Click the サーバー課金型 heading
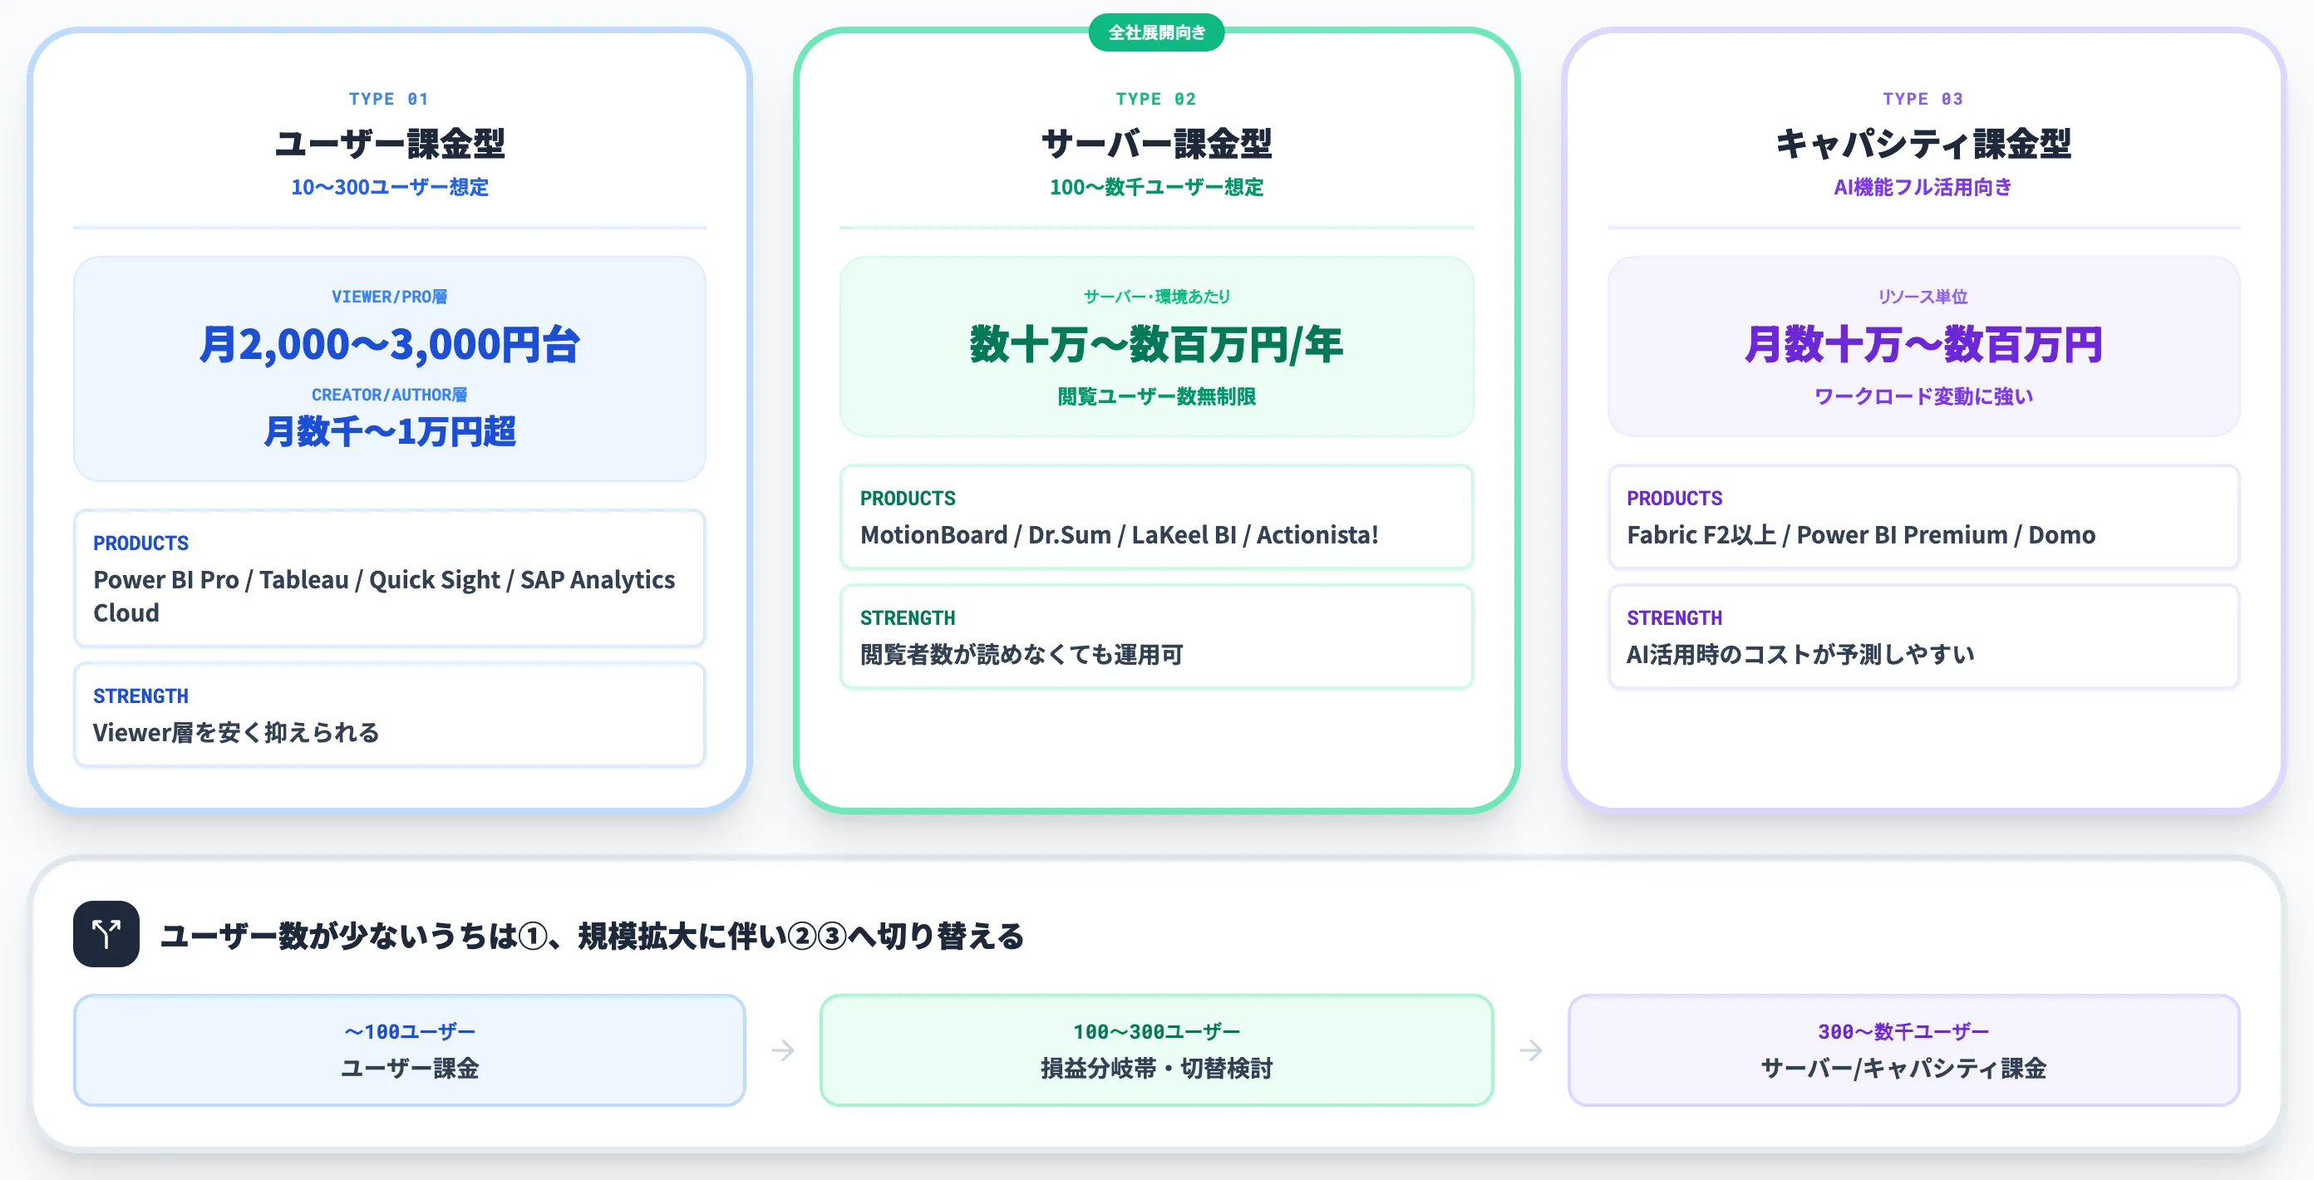 coord(1156,144)
